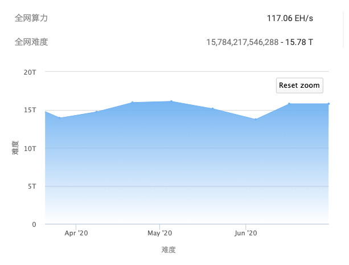Select the late-April data point near 16T

click(132, 103)
